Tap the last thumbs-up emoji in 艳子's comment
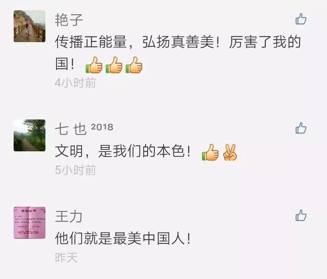Viewport: 327px width, 279px height. point(134,65)
